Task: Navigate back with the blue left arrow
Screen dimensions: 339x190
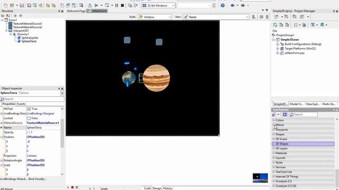Action: click(233, 5)
